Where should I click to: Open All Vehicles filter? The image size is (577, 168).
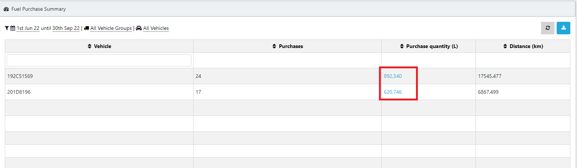click(156, 28)
